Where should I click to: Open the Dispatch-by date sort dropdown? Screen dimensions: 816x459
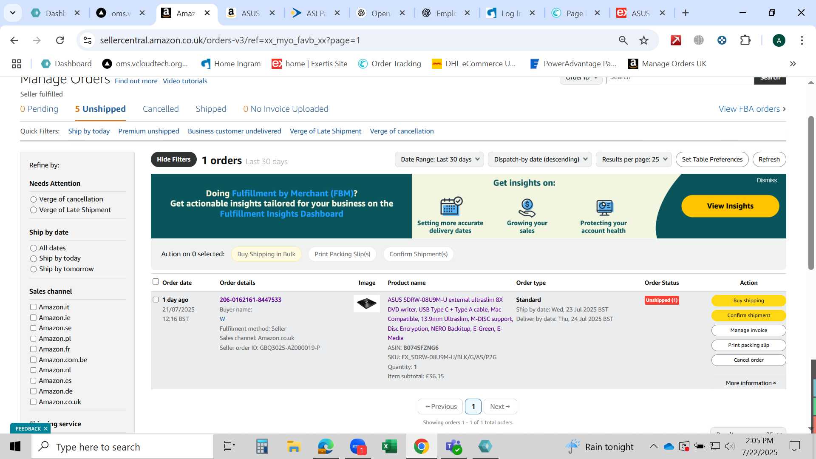(540, 159)
